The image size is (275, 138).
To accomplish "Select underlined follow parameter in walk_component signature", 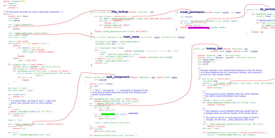I will coord(103,80).
